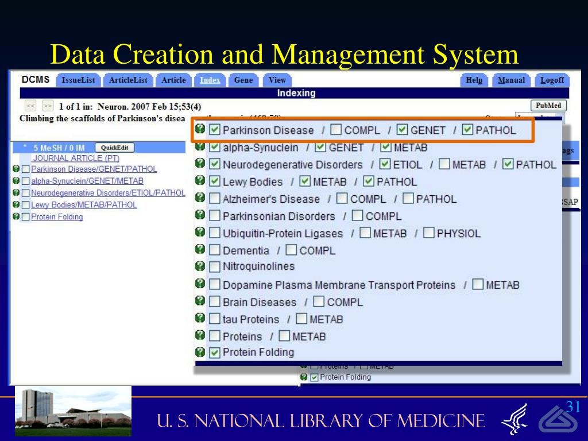Image resolution: width=588 pixels, height=441 pixels.
Task: Click help icon beside Dopamine Plasma Membrane row
Action: pos(200,284)
